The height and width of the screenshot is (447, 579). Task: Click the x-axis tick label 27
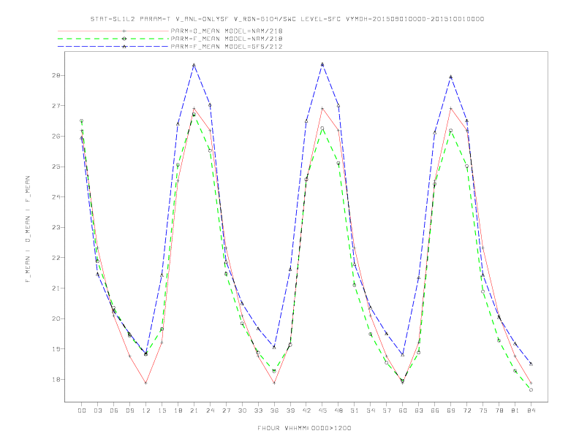click(226, 410)
